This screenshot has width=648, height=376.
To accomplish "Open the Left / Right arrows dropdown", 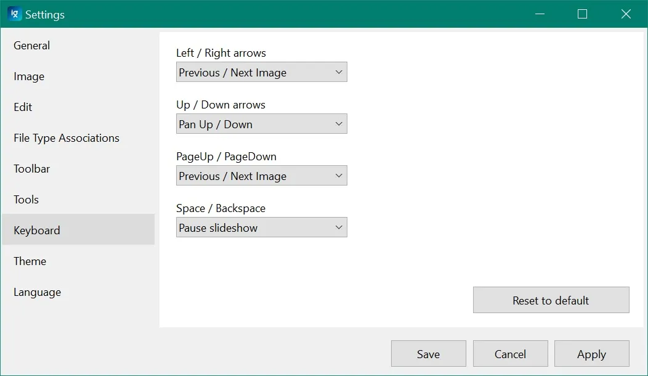I will 262,72.
